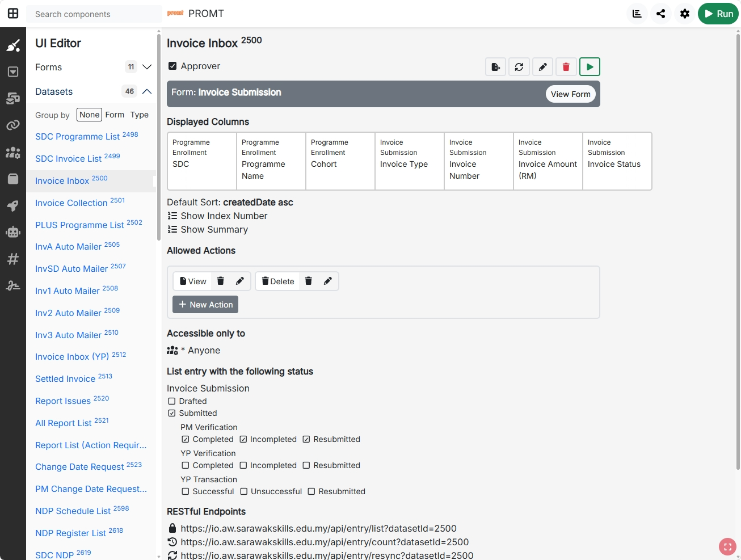This screenshot has width=741, height=560.
Task: Select the Invoice Status displayed column
Action: 617,161
